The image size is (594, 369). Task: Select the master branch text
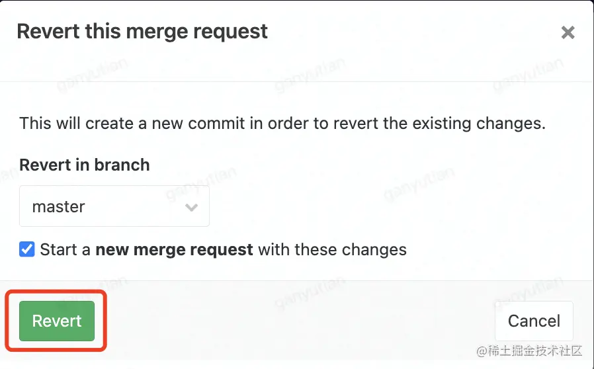(x=59, y=207)
